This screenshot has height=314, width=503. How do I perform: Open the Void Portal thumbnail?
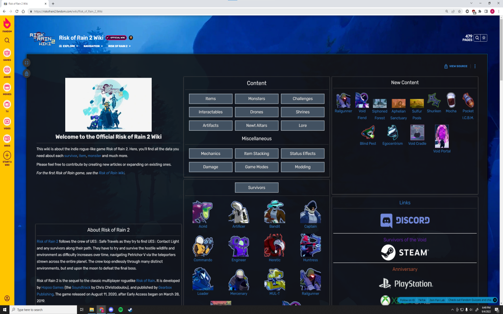coord(442,136)
